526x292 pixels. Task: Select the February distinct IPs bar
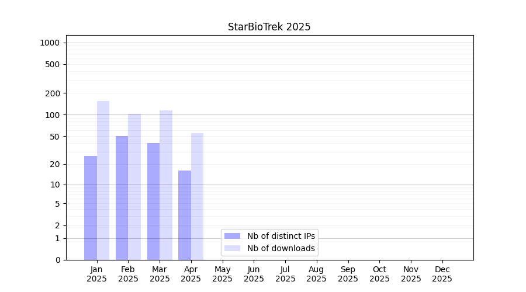click(x=122, y=198)
